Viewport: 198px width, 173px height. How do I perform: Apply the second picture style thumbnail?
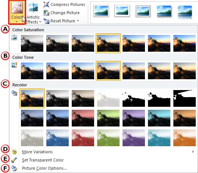click(x=122, y=11)
